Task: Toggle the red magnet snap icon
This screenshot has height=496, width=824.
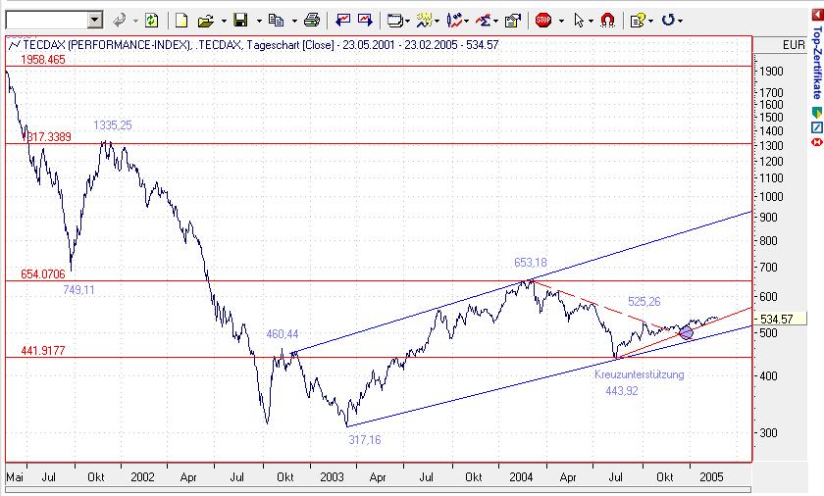Action: tap(607, 21)
